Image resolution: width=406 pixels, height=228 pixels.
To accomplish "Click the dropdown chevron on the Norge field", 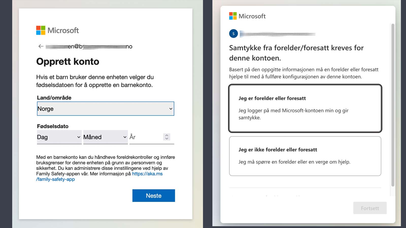I will 171,109.
